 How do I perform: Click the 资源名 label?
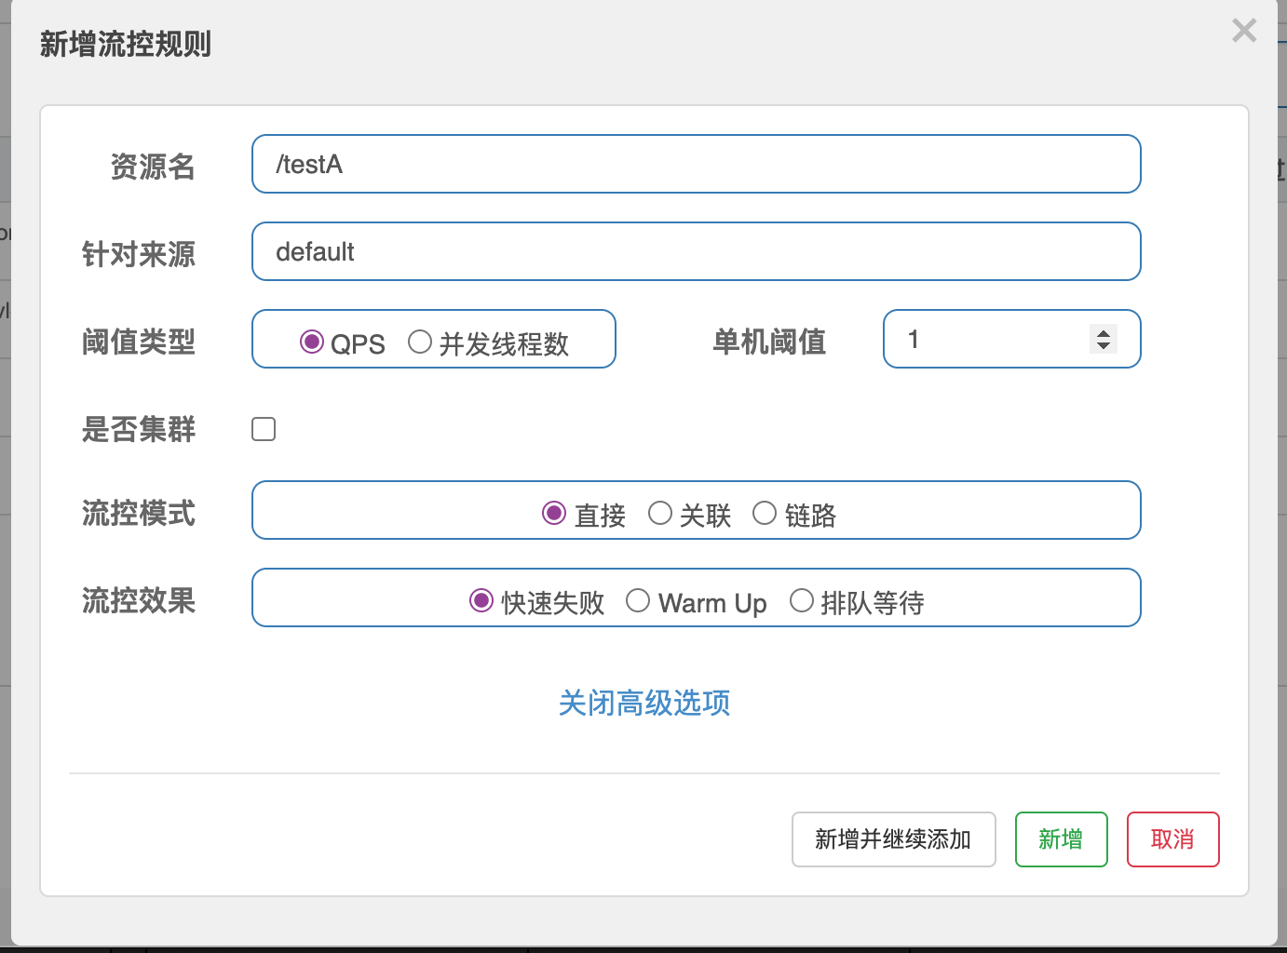153,167
